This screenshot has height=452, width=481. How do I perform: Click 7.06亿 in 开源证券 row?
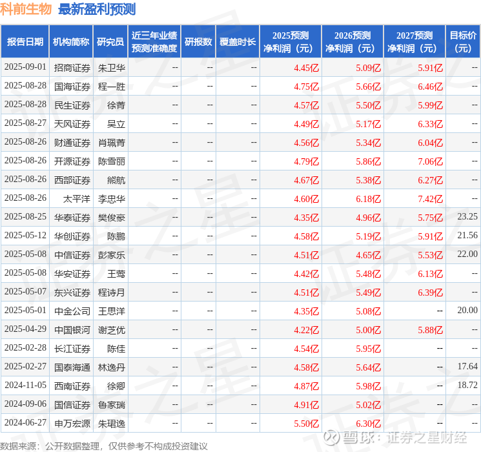click(x=431, y=161)
